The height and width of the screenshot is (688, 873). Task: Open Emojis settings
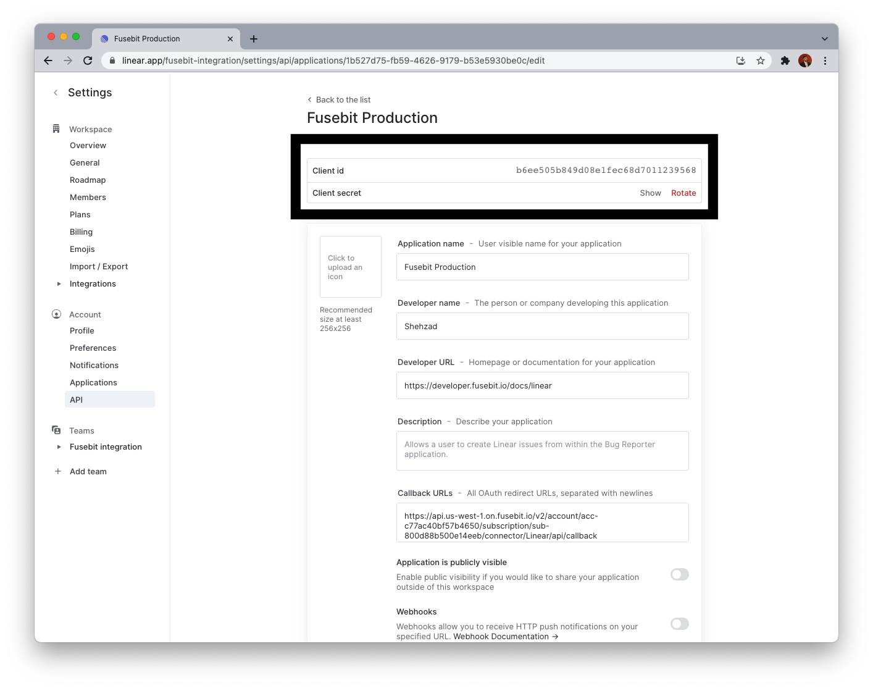click(x=82, y=250)
